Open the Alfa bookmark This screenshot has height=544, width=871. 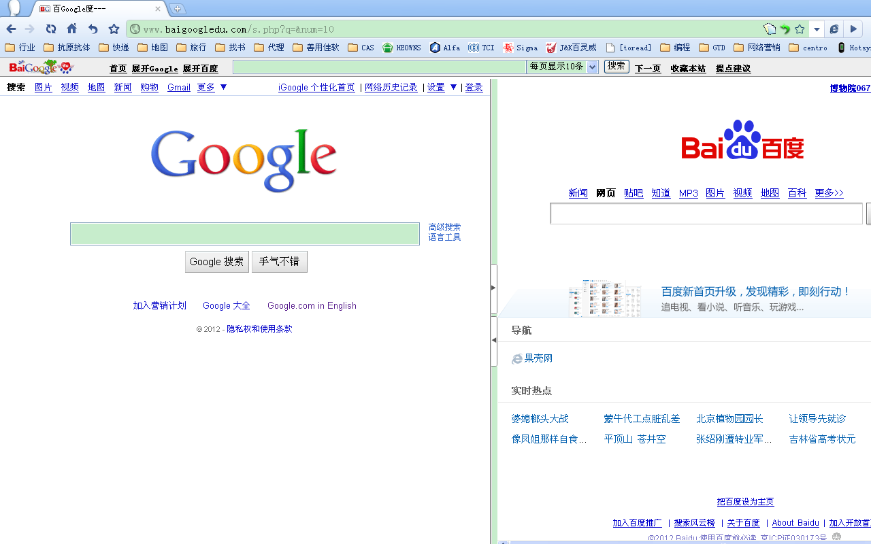point(444,48)
